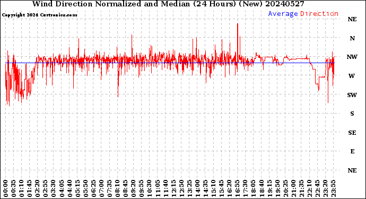Click the 'NW' direction axis label
The width and height of the screenshot is (366, 199).
point(352,57)
